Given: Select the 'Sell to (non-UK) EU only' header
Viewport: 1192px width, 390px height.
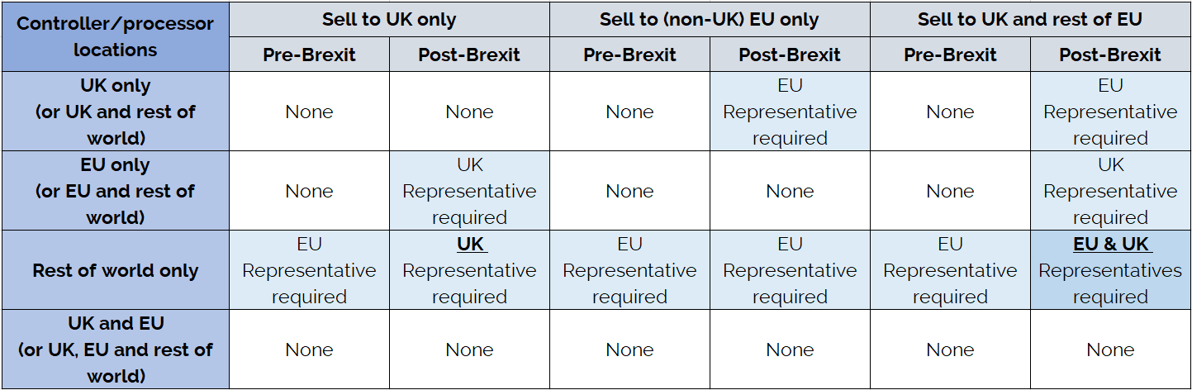Looking at the screenshot, I should pyautogui.click(x=710, y=19).
